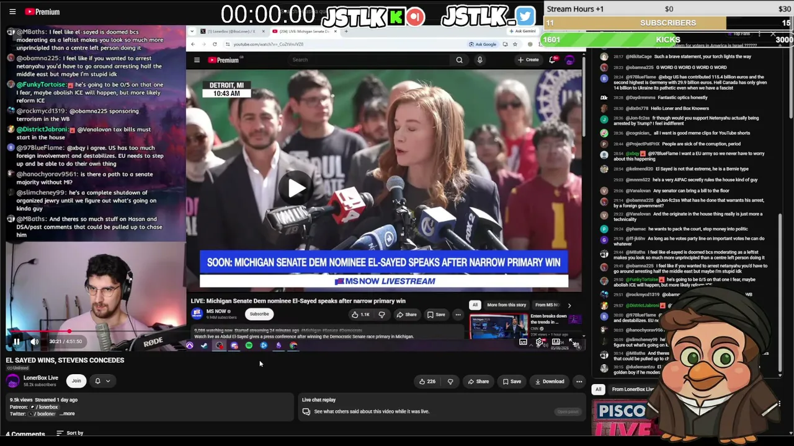This screenshot has width=794, height=446.
Task: Open the inner YouTube guide menu
Action: pyautogui.click(x=197, y=60)
